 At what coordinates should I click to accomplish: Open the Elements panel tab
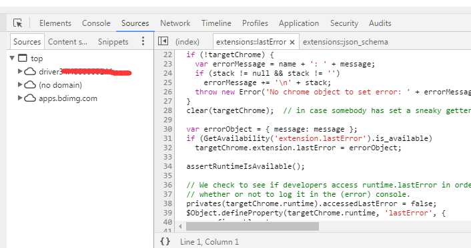pos(55,23)
